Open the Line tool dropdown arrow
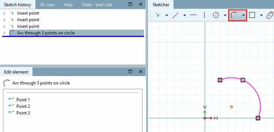 [184, 15]
